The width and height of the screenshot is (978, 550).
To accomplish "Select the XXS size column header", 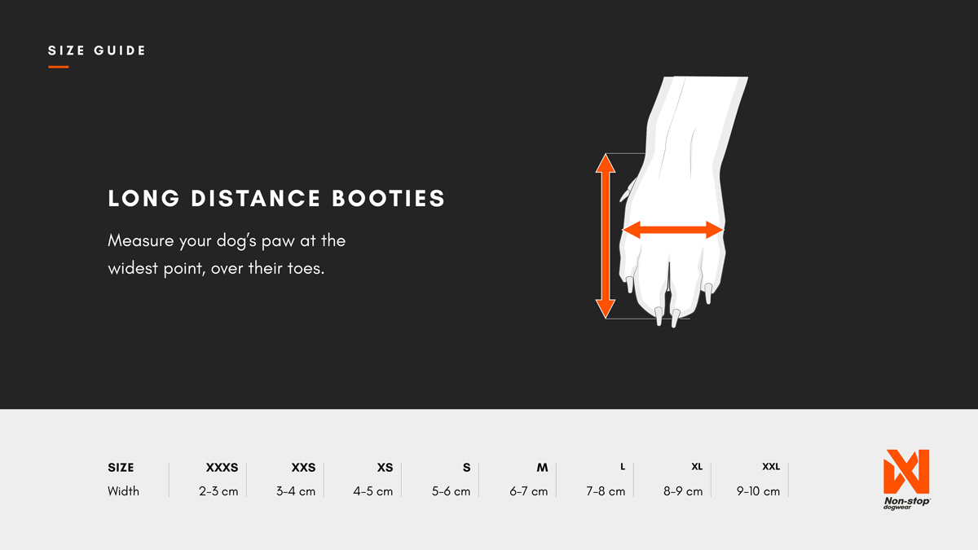I will pyautogui.click(x=303, y=468).
